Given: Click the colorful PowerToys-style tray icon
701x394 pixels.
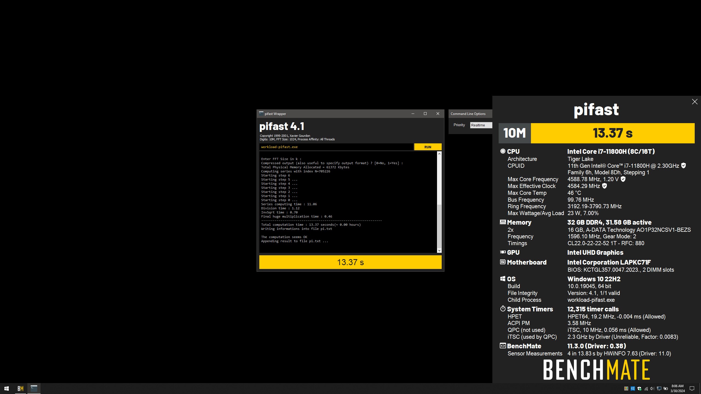Looking at the screenshot, I should pos(626,389).
